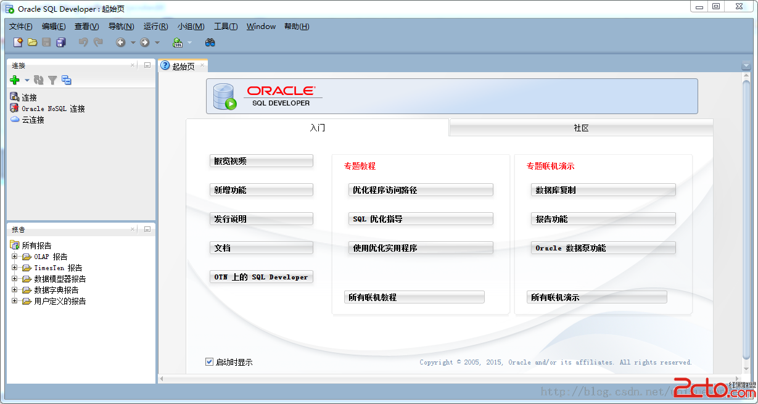
Task: Click OTN 上的 SQL Developer button
Action: click(262, 277)
